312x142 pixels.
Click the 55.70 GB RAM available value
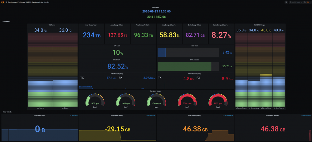pyautogui.click(x=227, y=67)
